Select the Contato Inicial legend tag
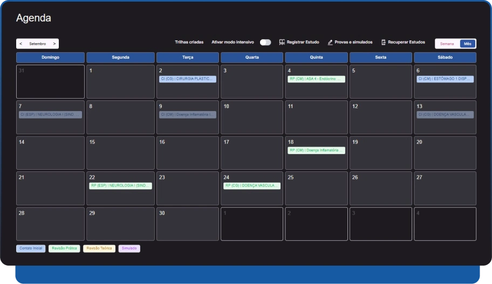492x284 pixels. [x=31, y=248]
